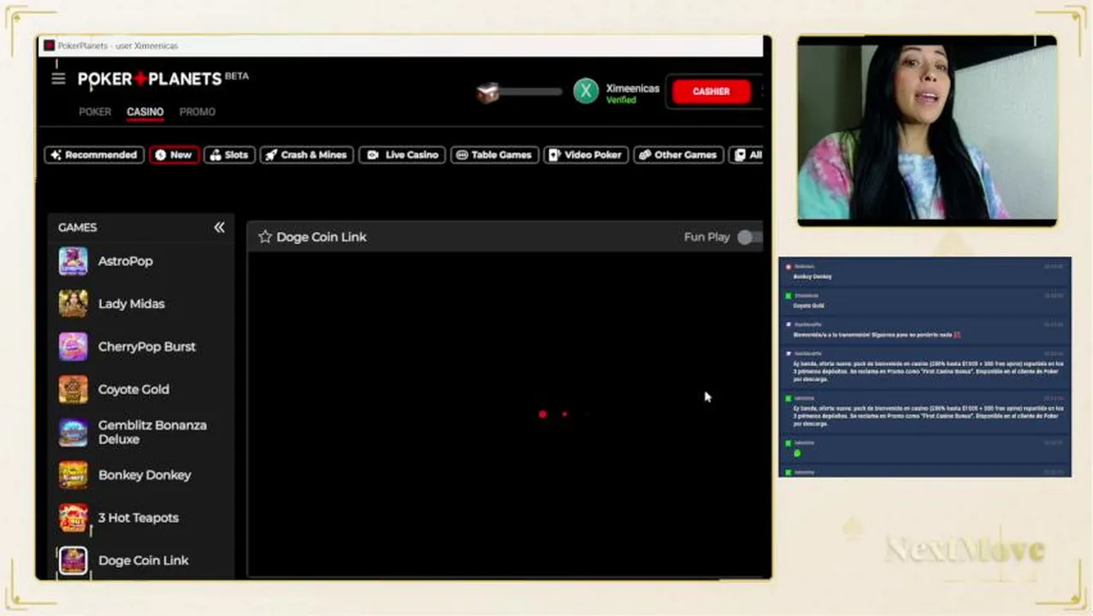This screenshot has height=616, width=1093.
Task: Open the Cashier
Action: [712, 92]
